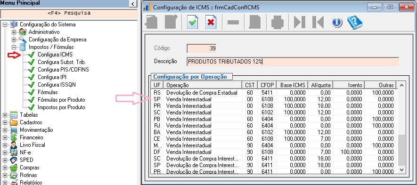Sort by the CST column header
This screenshot has height=185, width=417.
pos(249,85)
